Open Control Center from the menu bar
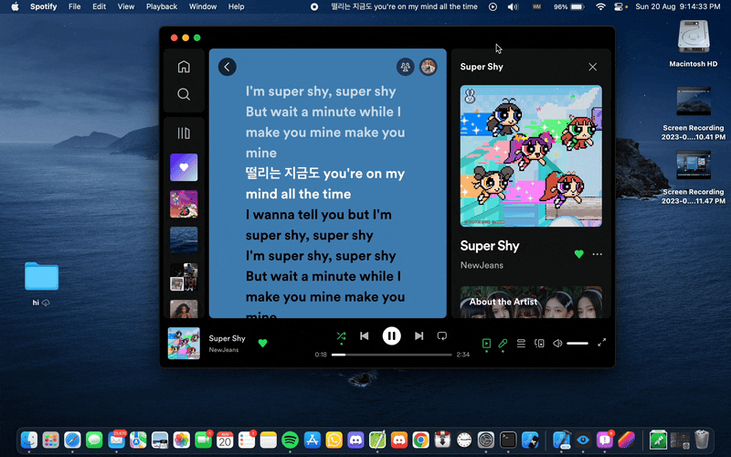This screenshot has height=457, width=731. 620,6
